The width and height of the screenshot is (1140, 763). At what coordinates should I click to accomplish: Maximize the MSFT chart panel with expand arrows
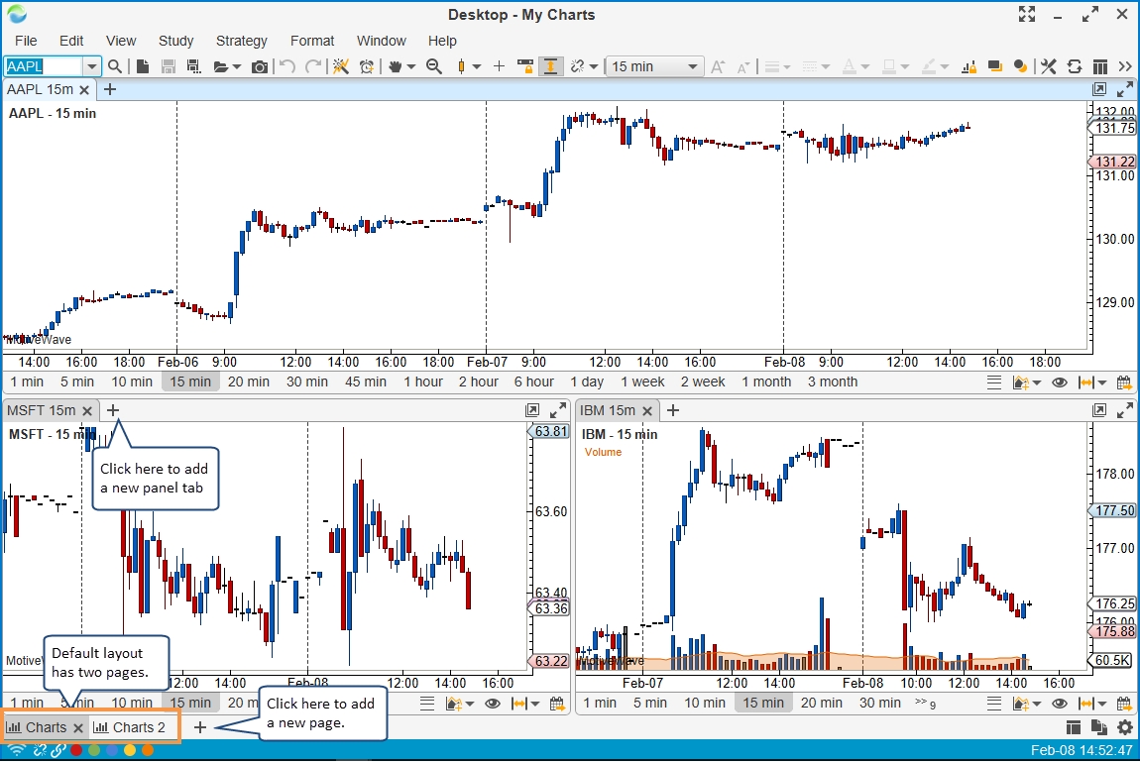[558, 410]
